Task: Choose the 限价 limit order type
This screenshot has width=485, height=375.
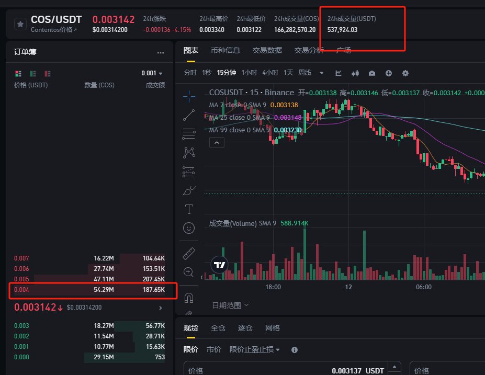Action: pyautogui.click(x=190, y=350)
